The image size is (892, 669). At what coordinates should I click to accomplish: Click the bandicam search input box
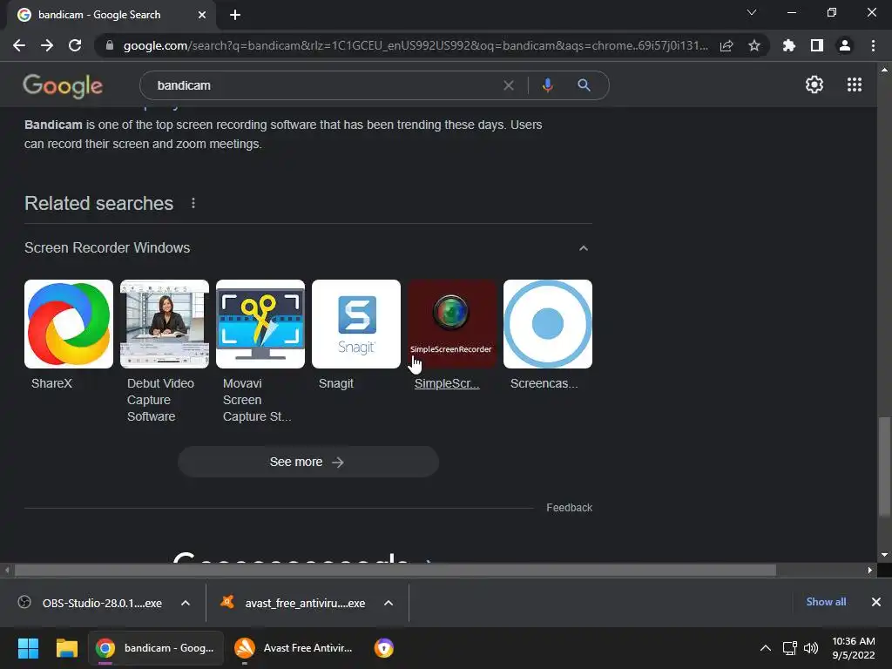[326, 85]
